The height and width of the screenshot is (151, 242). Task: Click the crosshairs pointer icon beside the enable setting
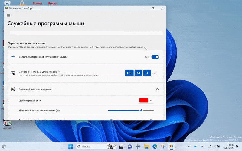13,57
